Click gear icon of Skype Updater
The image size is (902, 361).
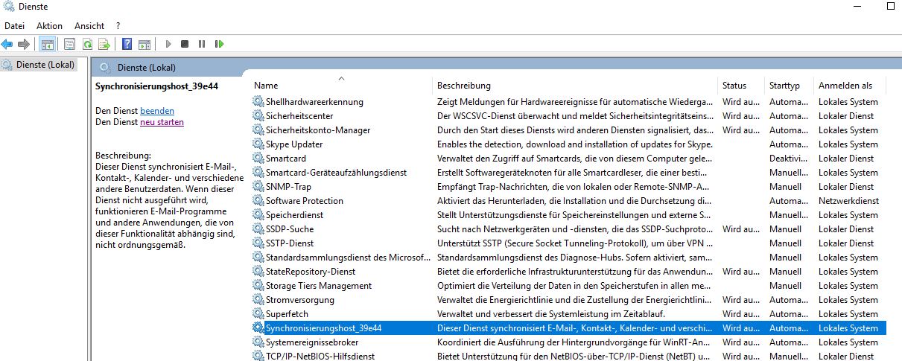tap(258, 144)
